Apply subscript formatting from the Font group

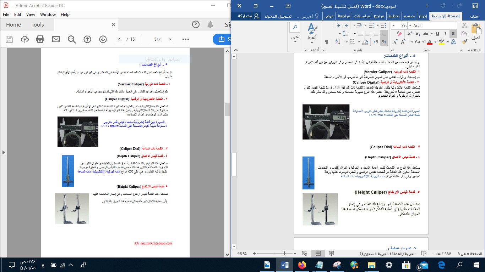tap(417, 34)
